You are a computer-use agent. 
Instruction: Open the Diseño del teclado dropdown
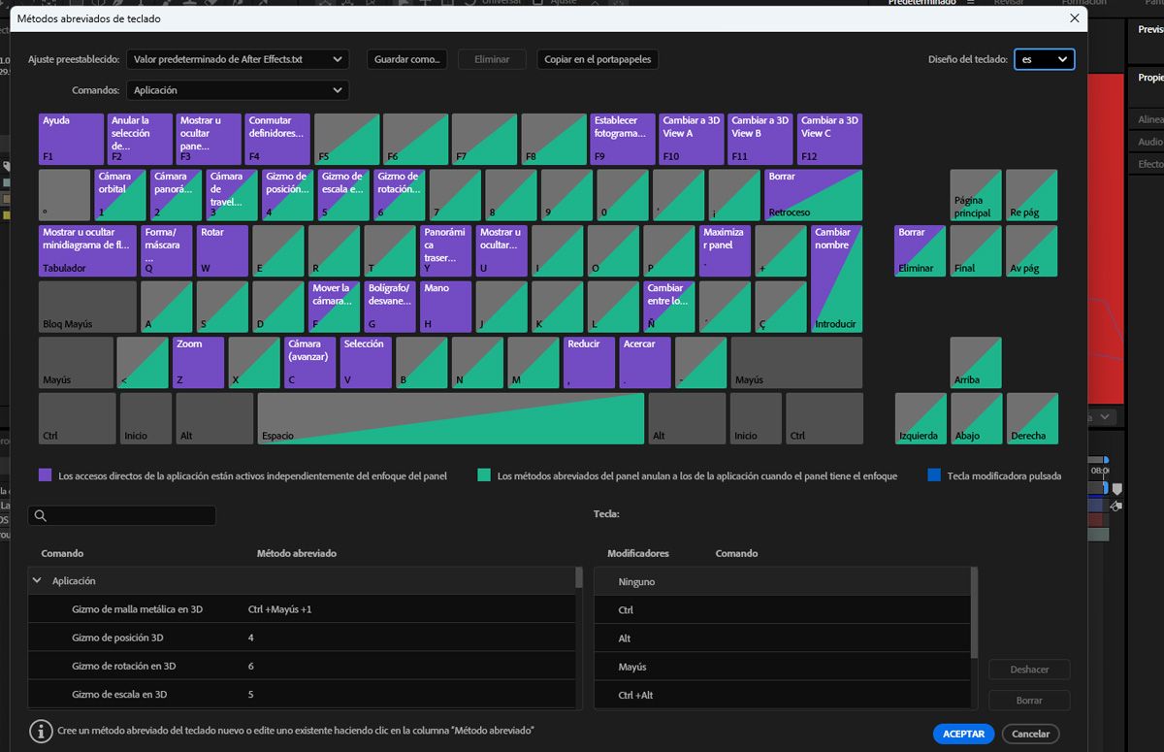tap(1044, 59)
